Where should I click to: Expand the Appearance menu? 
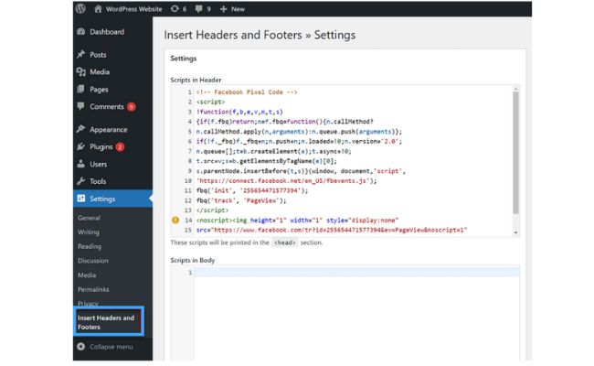pos(108,129)
